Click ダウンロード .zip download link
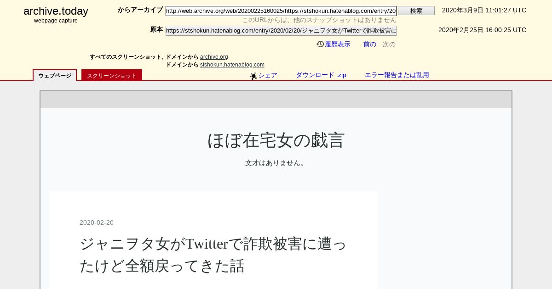This screenshot has height=289, width=552. (x=321, y=75)
